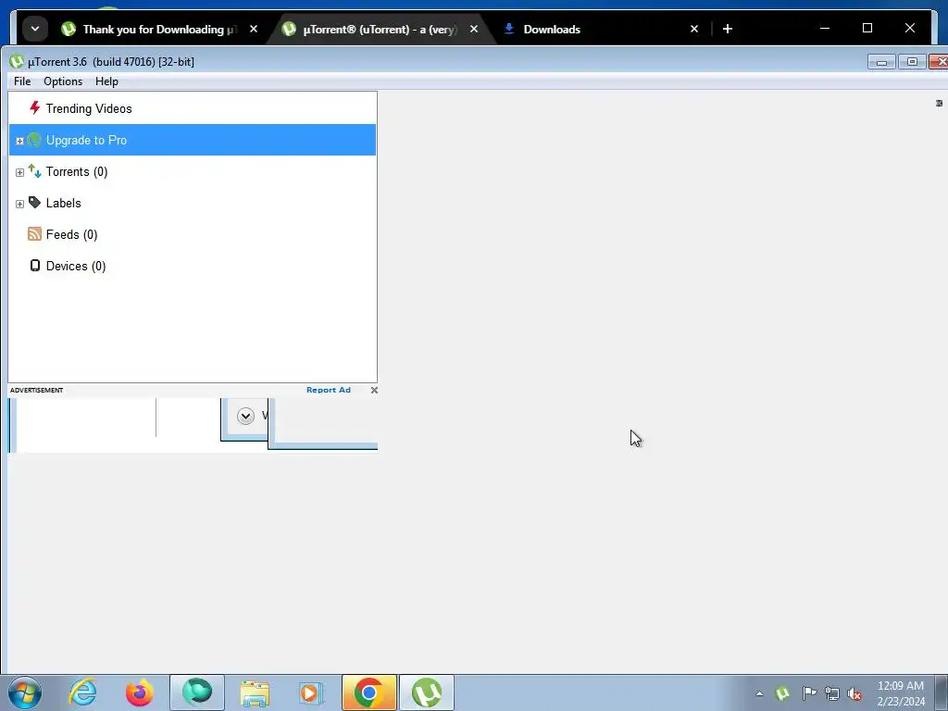
Task: Open the Options menu
Action: (x=63, y=81)
